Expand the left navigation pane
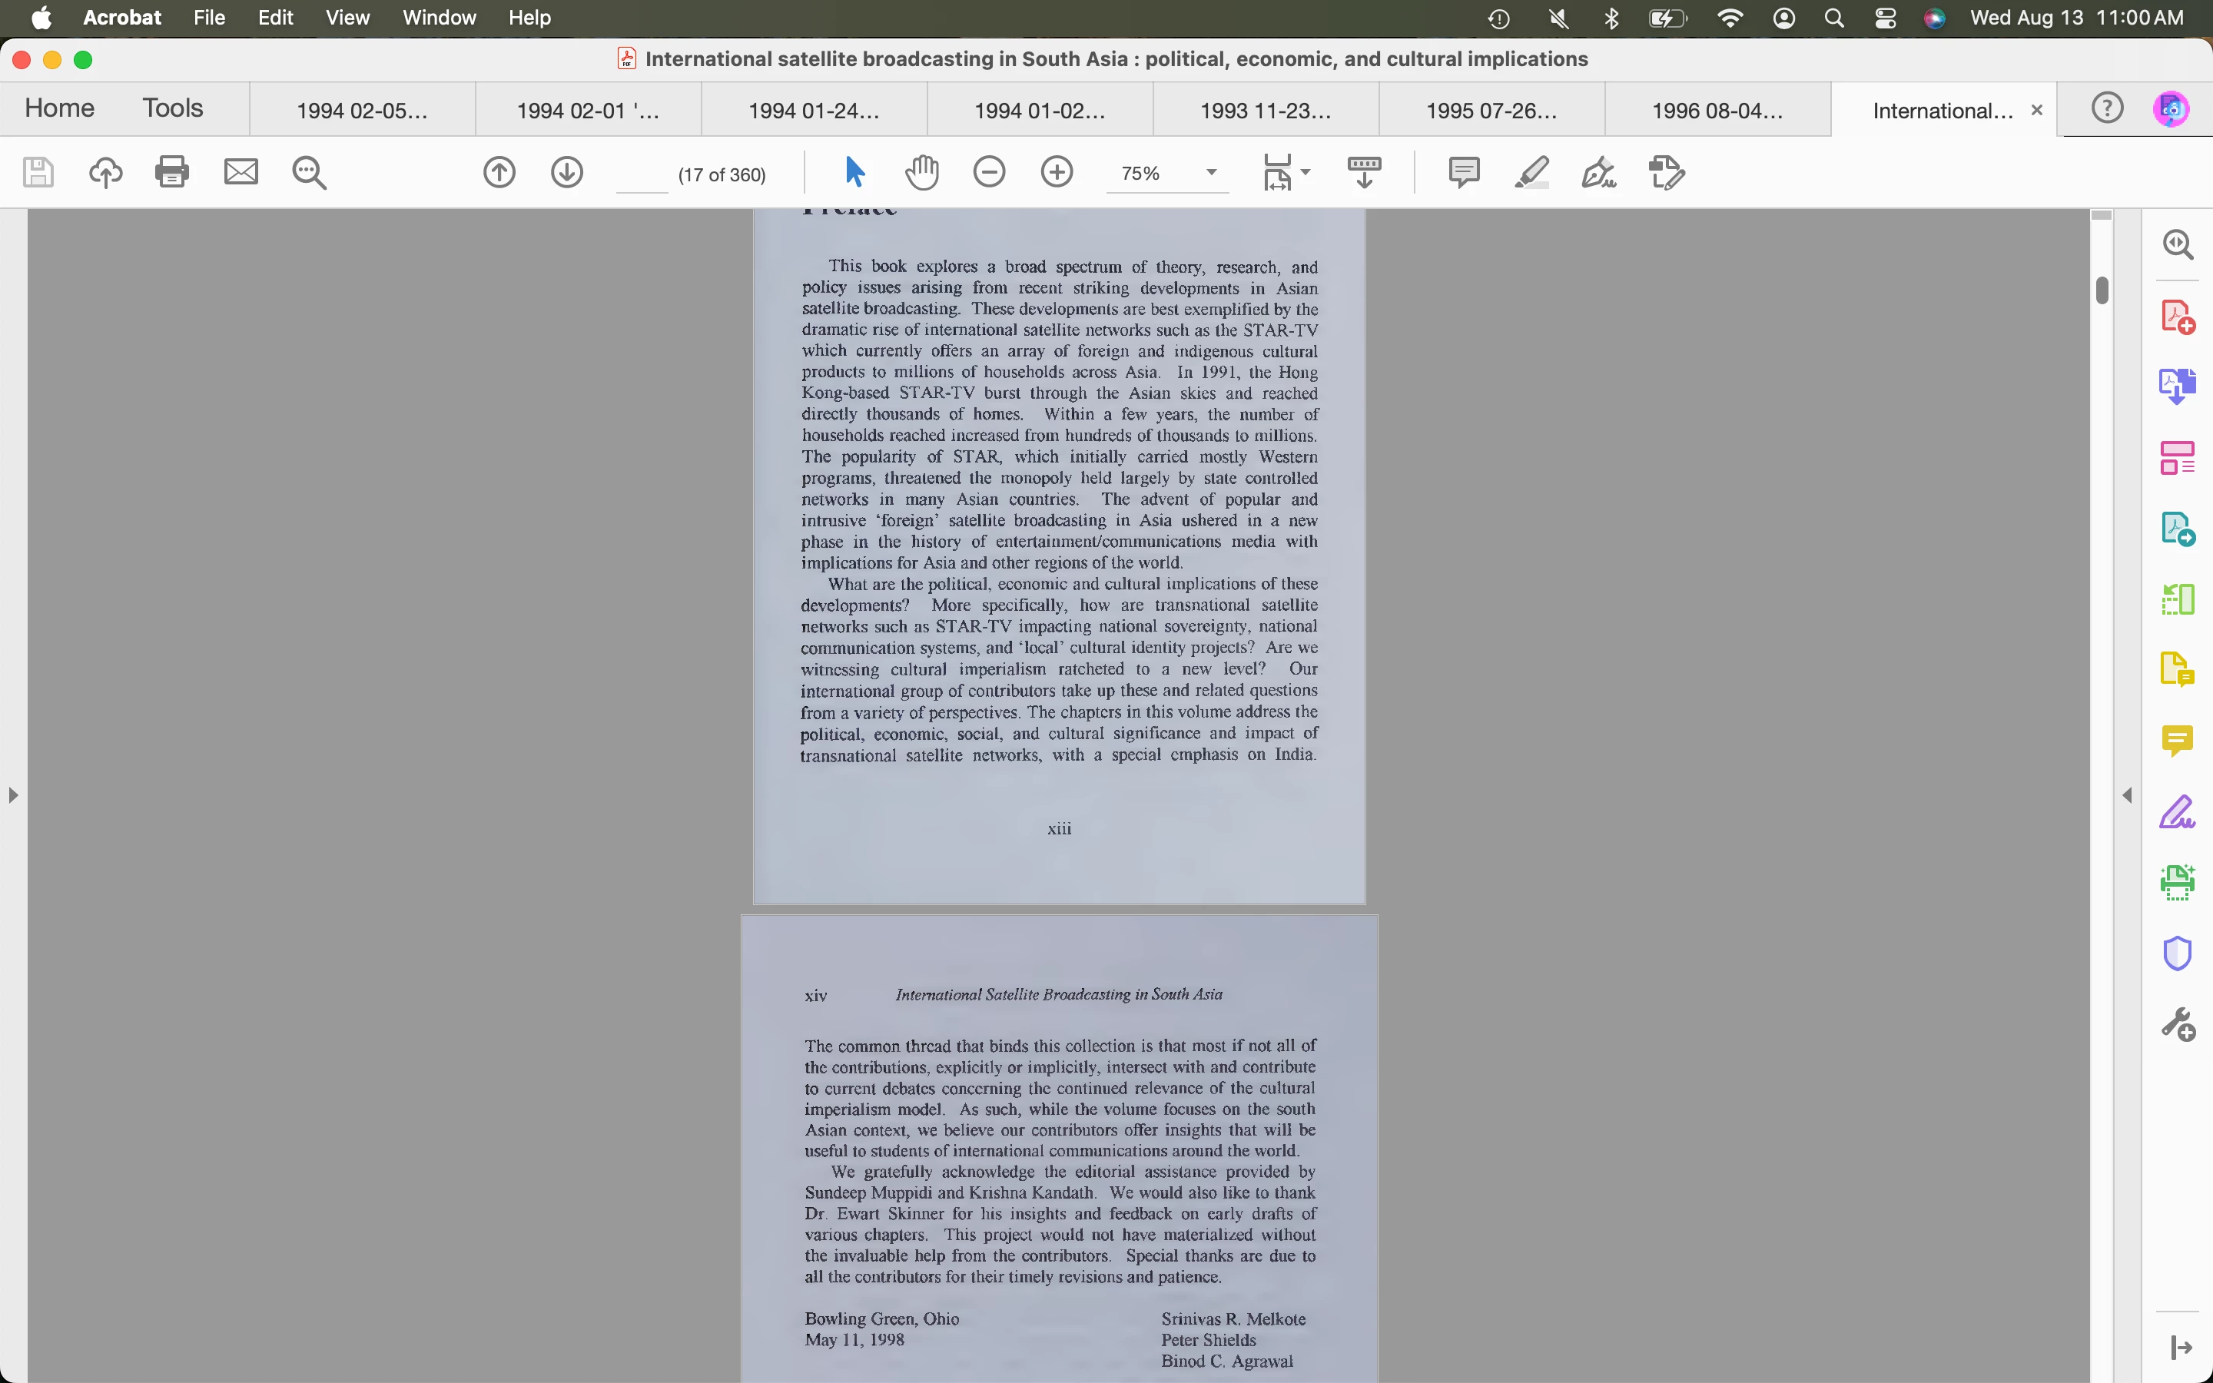2213x1383 pixels. 13,795
